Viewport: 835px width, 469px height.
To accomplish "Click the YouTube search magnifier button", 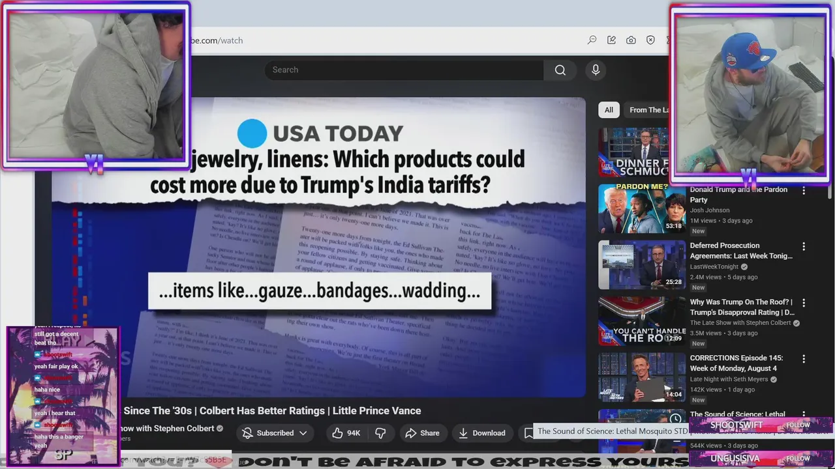I will click(560, 70).
